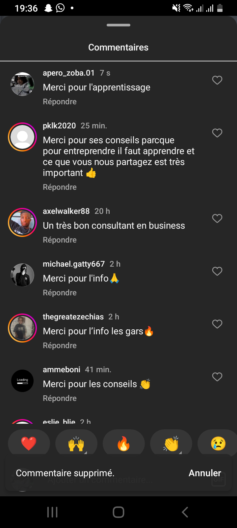Send red heart emoji reaction

[x=29, y=443]
